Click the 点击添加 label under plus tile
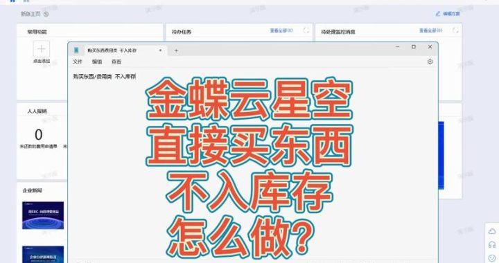Screen dimensions: 499x263 pyautogui.click(x=42, y=61)
